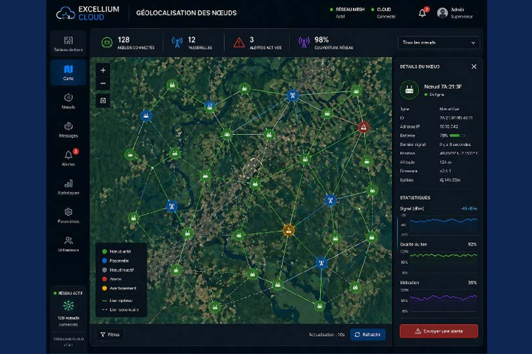Click the alert triangle beside 3 alertes
Viewport: 532px width, 354px height.
tap(239, 43)
